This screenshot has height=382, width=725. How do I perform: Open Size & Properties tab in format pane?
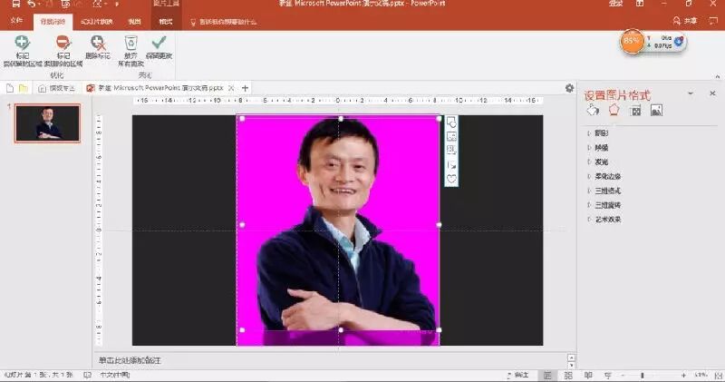click(x=636, y=110)
